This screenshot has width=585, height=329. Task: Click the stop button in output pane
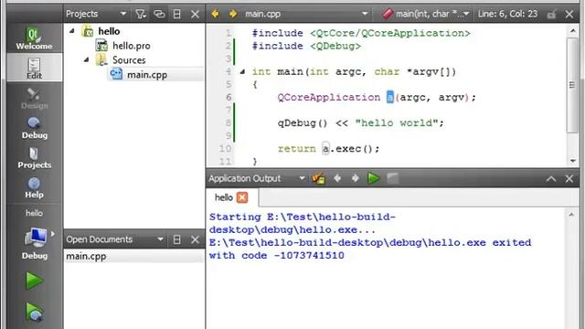click(392, 178)
